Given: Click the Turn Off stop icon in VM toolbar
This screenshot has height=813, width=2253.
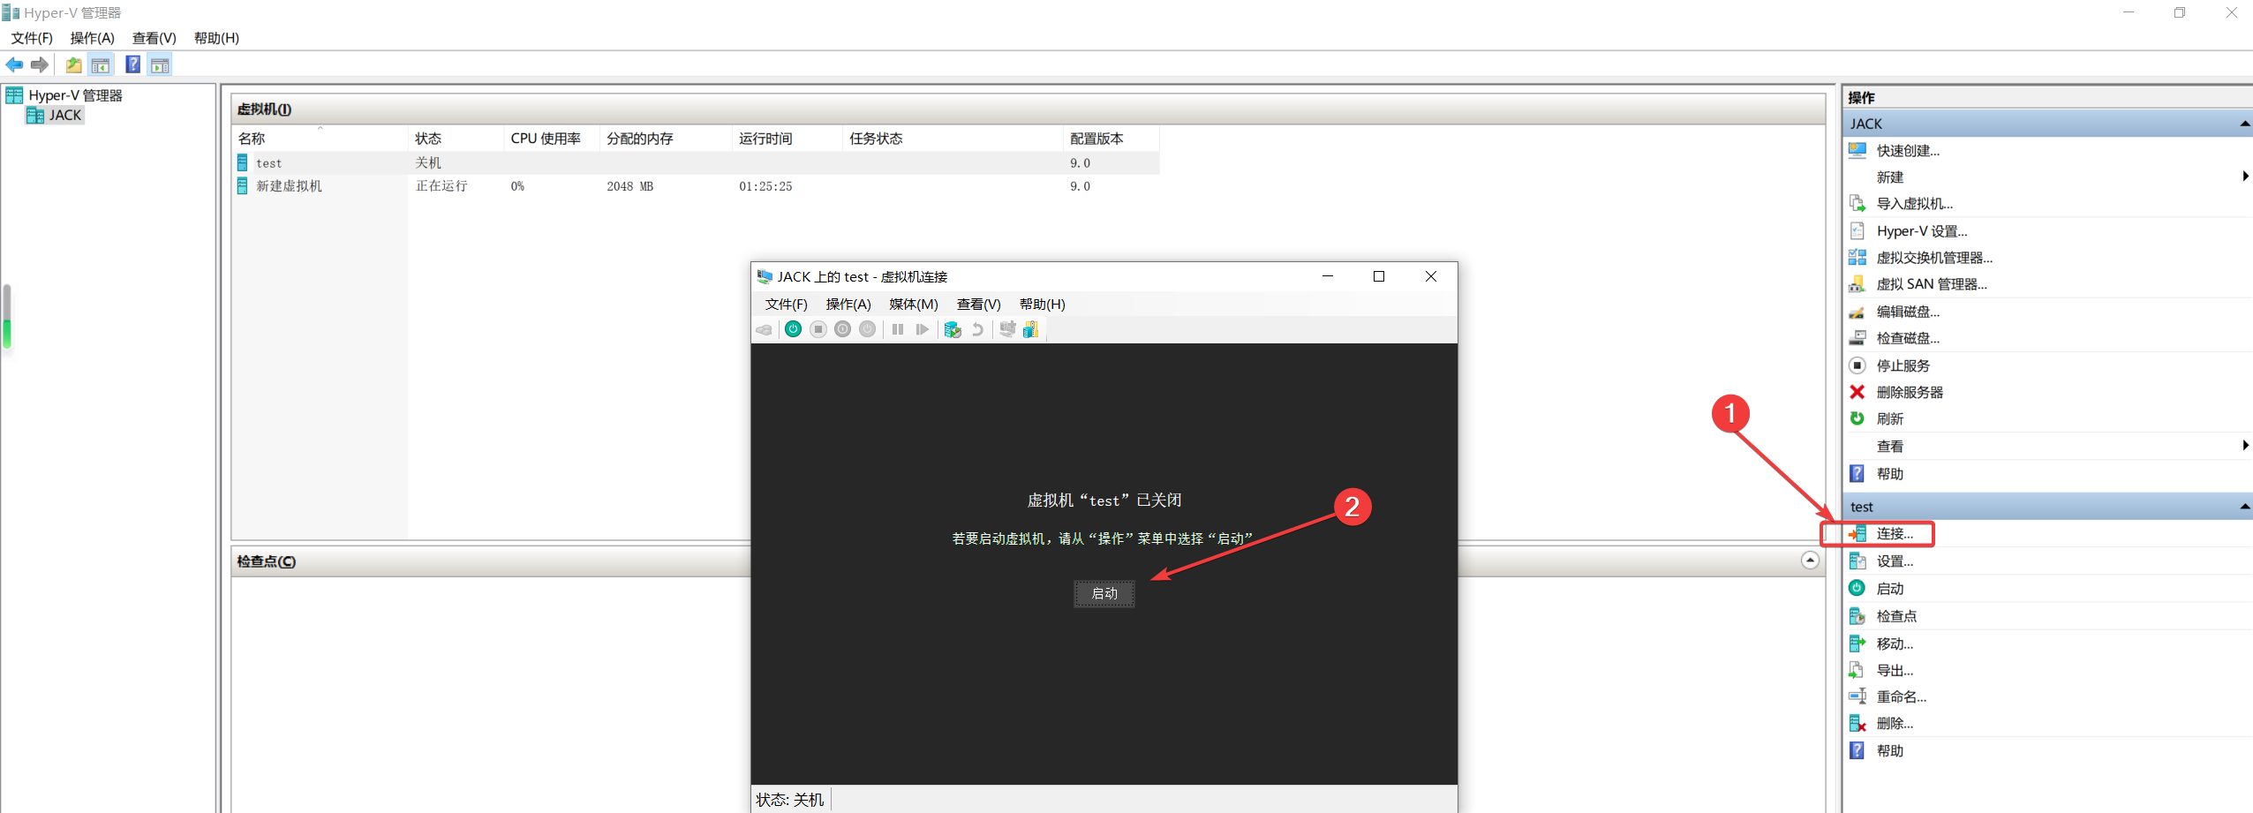Looking at the screenshot, I should click(x=818, y=329).
